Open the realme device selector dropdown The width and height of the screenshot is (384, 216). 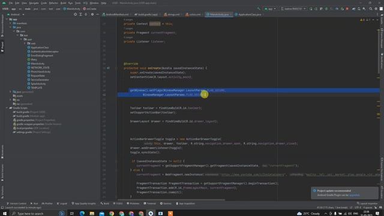pos(293,9)
